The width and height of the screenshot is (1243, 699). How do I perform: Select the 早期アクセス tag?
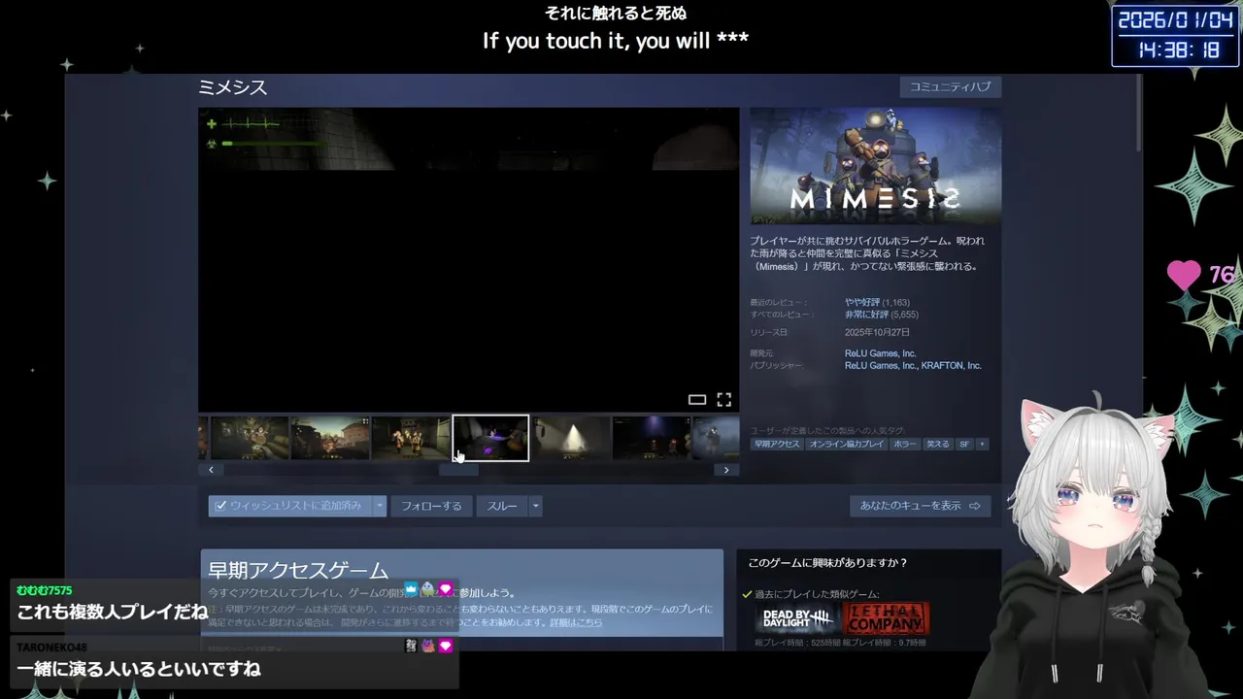coord(777,444)
